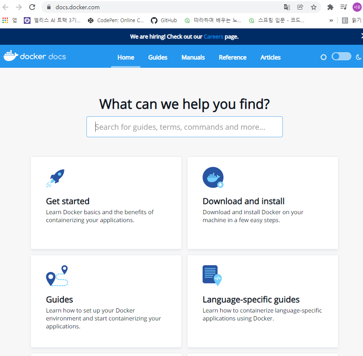
Task: Open the 엘리스 AI 트랙 bookmark
Action: [52, 20]
